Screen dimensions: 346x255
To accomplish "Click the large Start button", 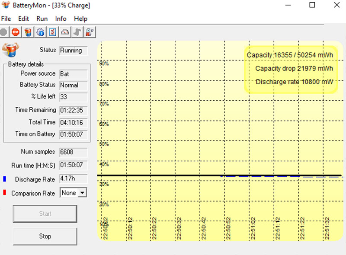I will click(45, 214).
